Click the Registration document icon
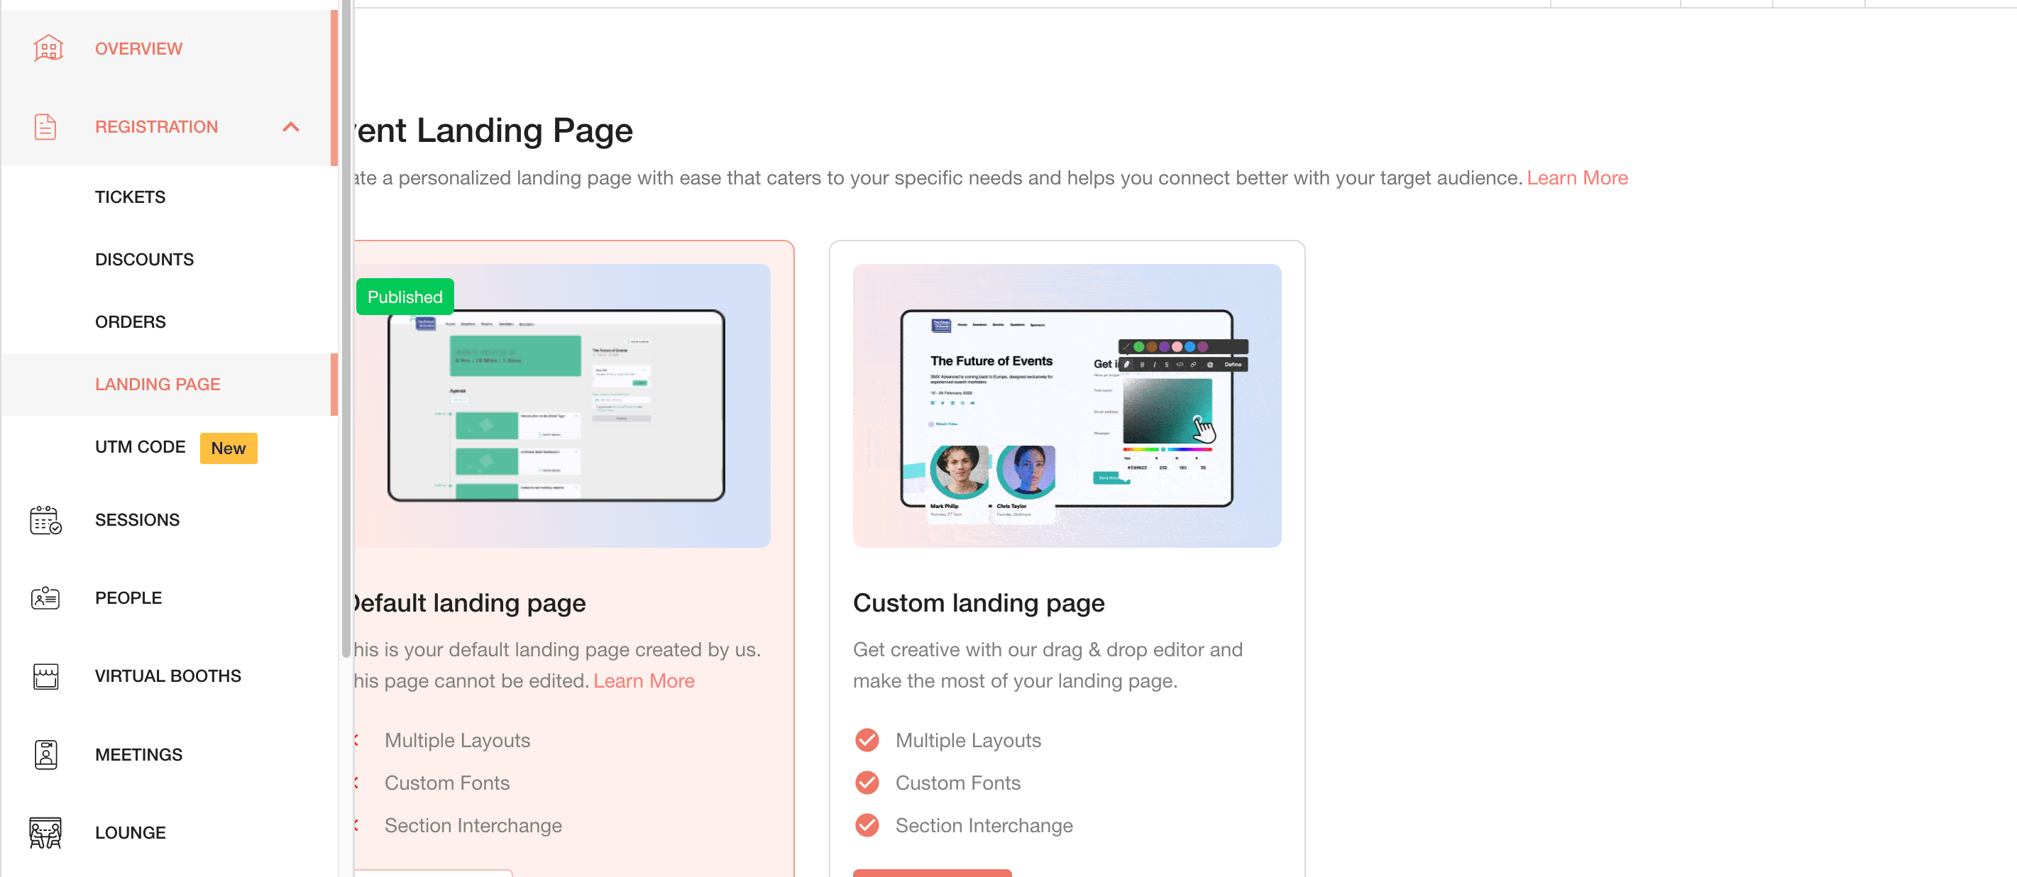 pos(45,127)
